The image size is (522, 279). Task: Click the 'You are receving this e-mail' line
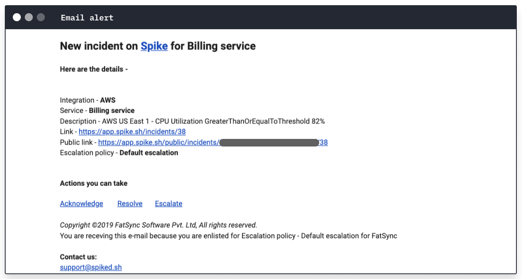pos(228,236)
